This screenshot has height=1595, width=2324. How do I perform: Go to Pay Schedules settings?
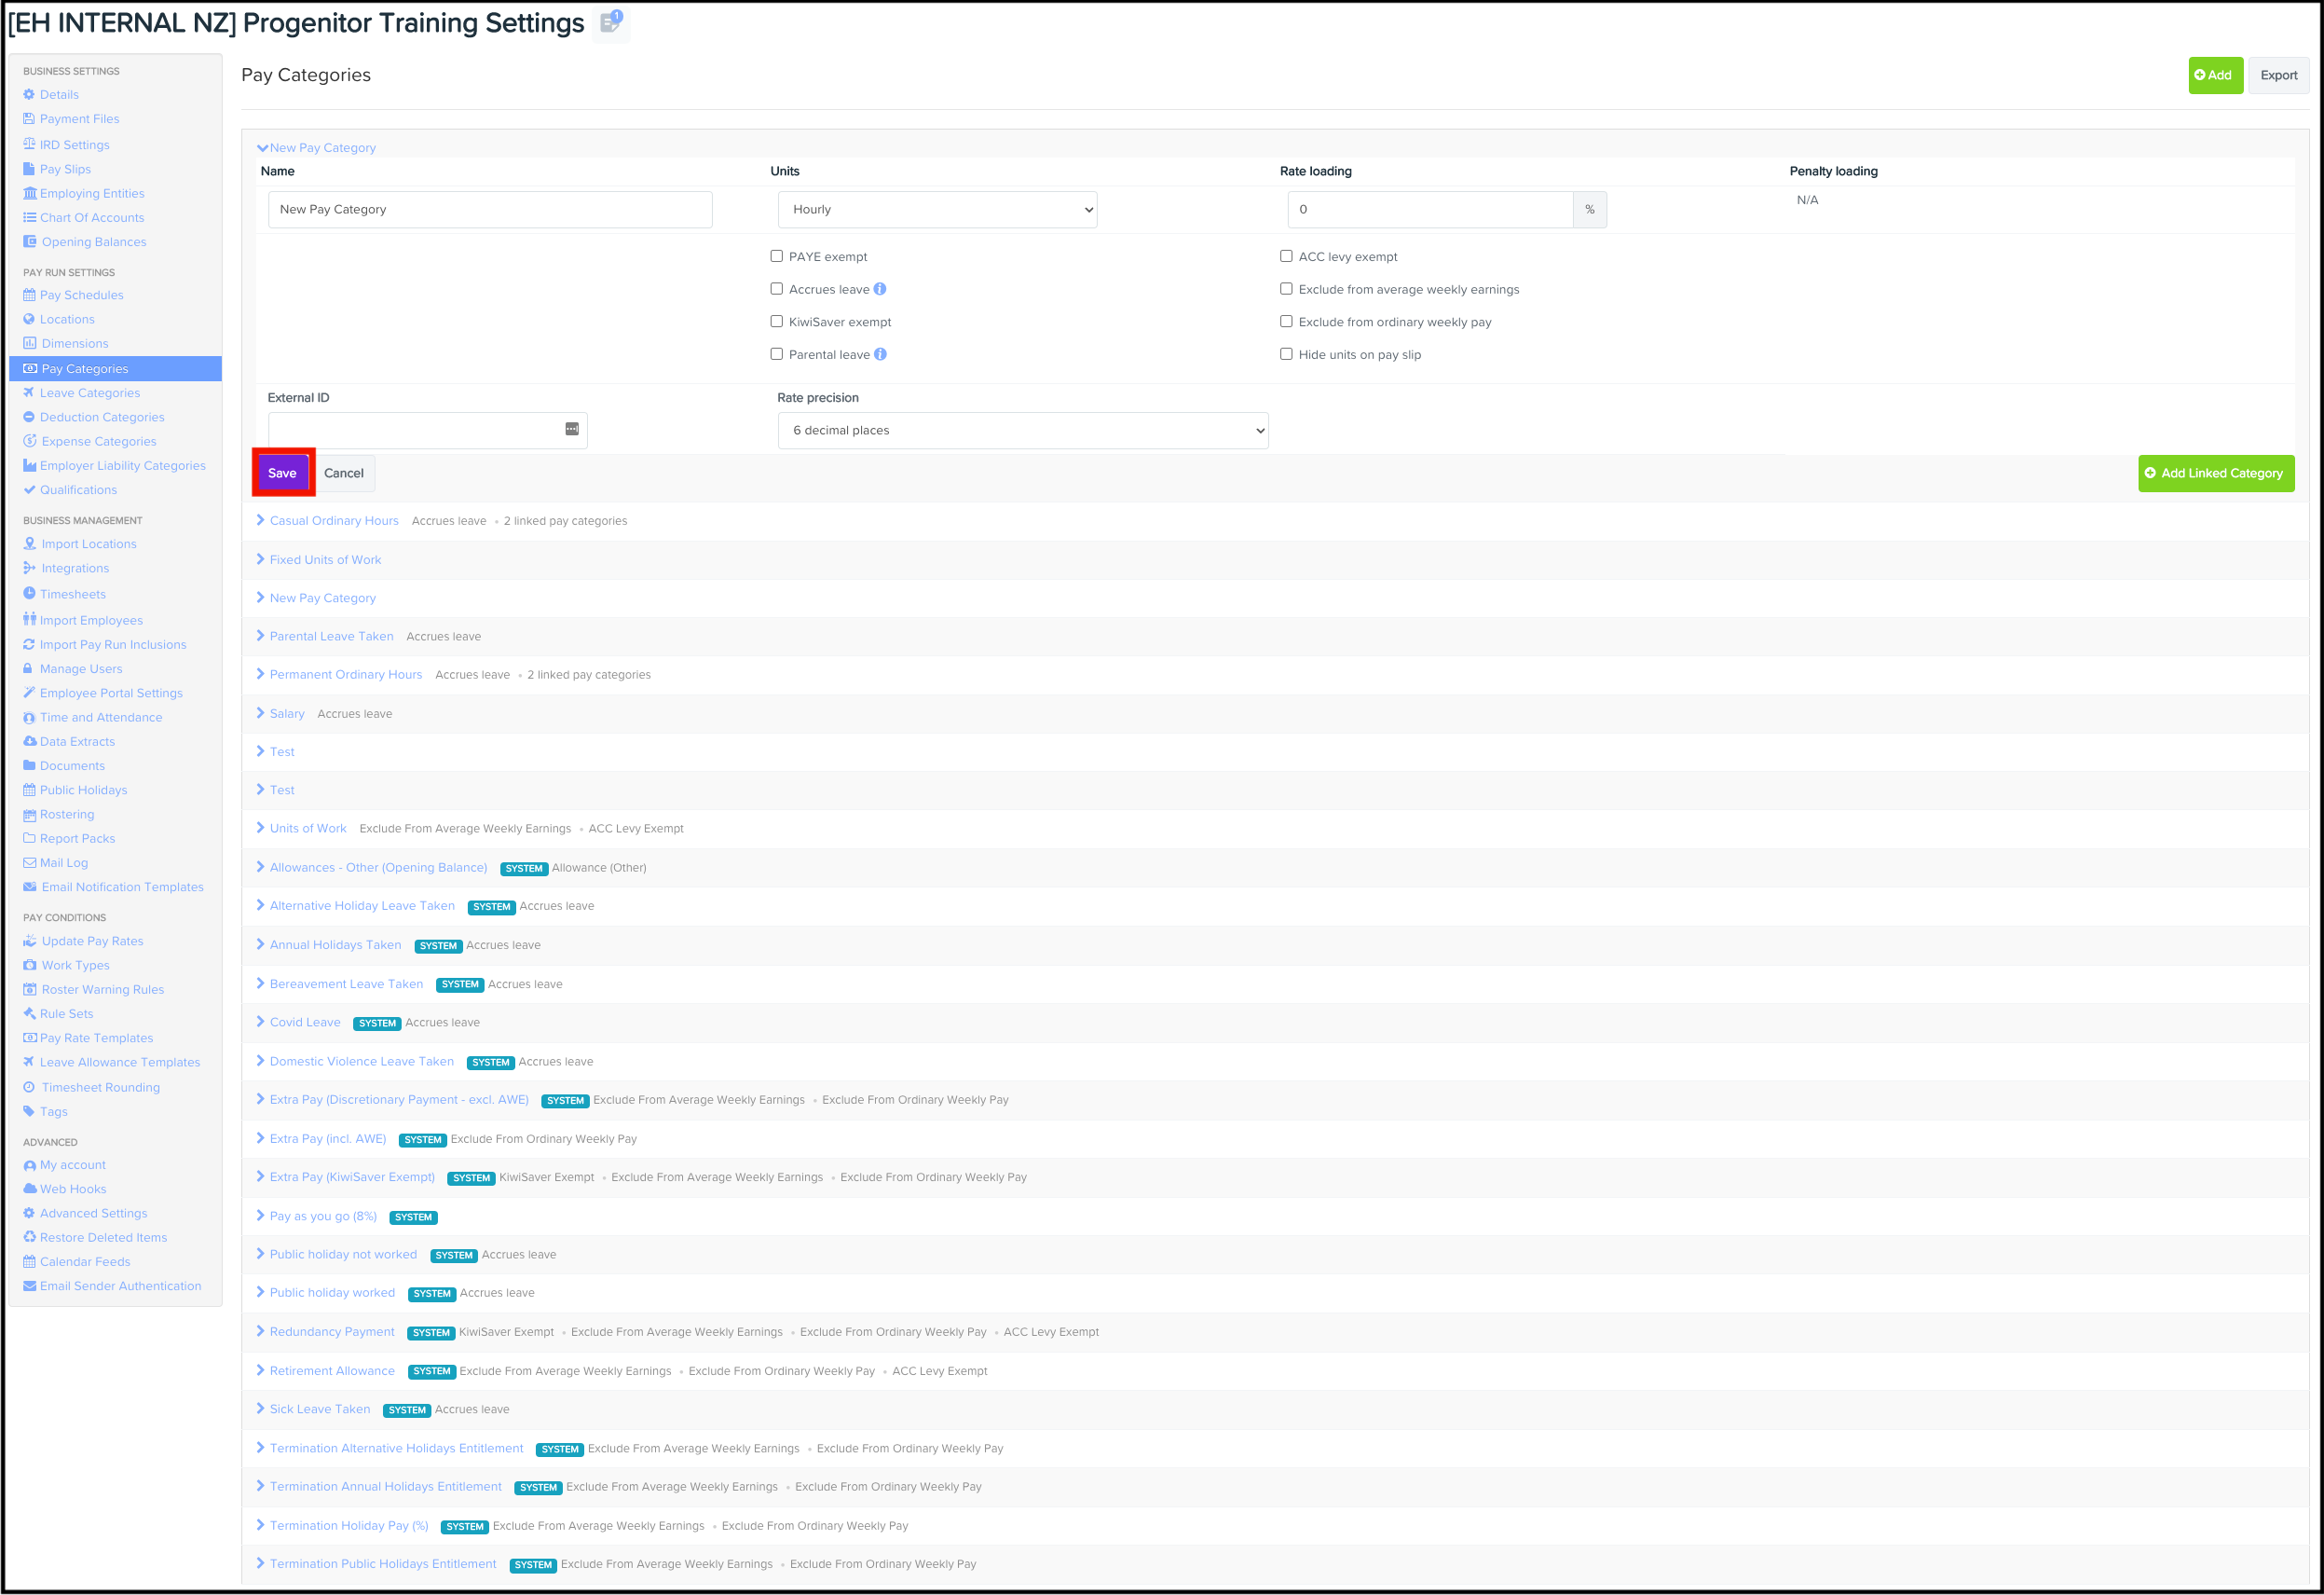click(81, 296)
